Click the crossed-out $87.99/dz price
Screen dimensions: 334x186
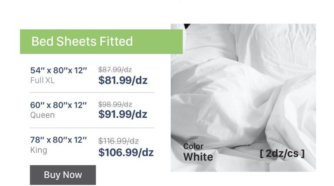[x=115, y=70]
